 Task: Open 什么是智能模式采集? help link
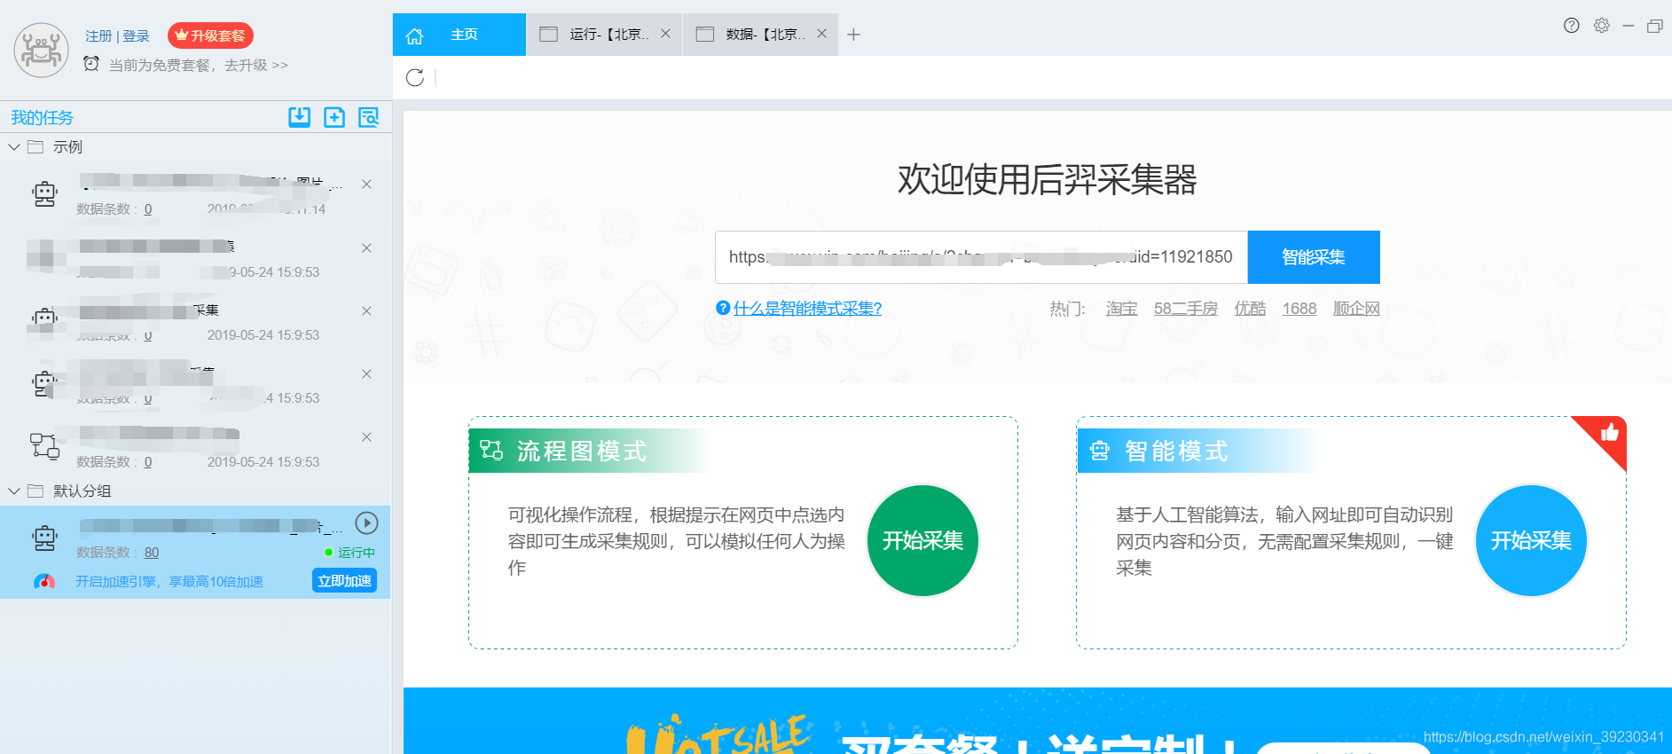807,309
